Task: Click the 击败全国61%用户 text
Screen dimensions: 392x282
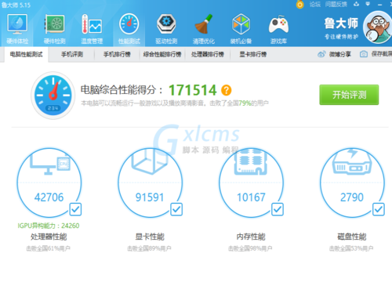Action: [49, 248]
